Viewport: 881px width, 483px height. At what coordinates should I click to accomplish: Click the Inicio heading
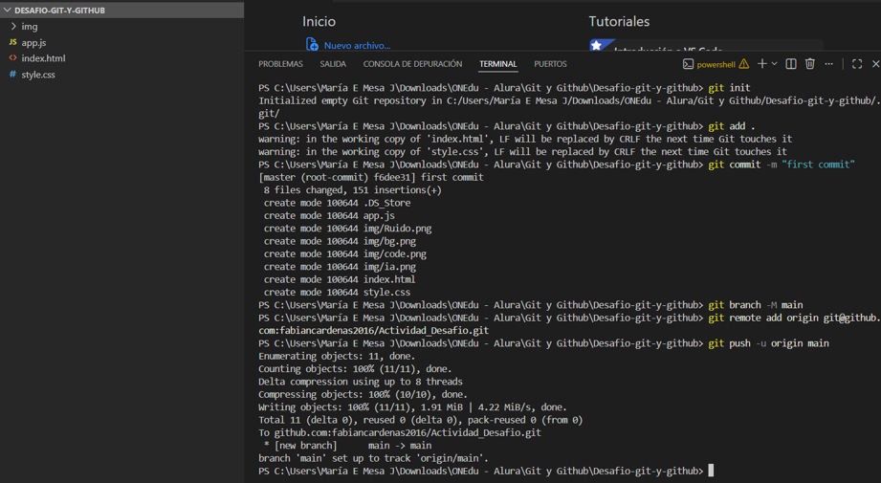point(319,21)
